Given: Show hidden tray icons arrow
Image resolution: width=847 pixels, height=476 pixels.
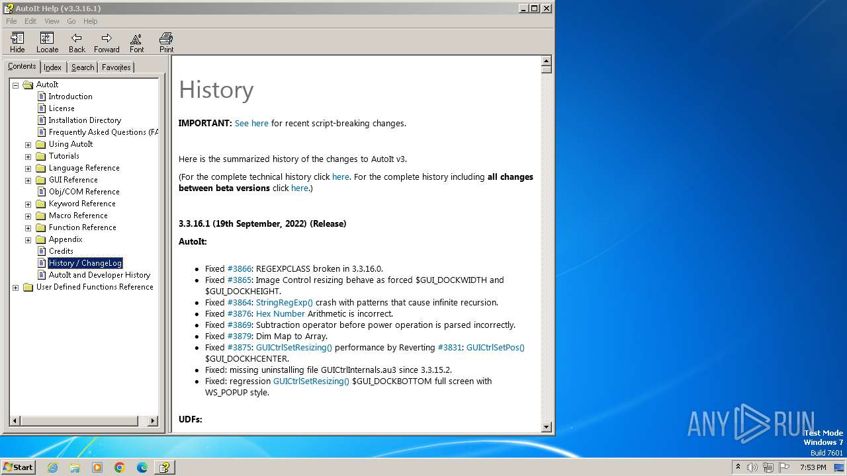Looking at the screenshot, I should (738, 467).
